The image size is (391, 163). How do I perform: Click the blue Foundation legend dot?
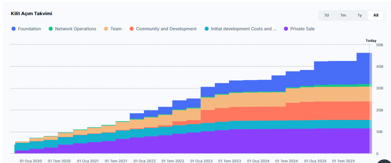pyautogui.click(x=14, y=29)
